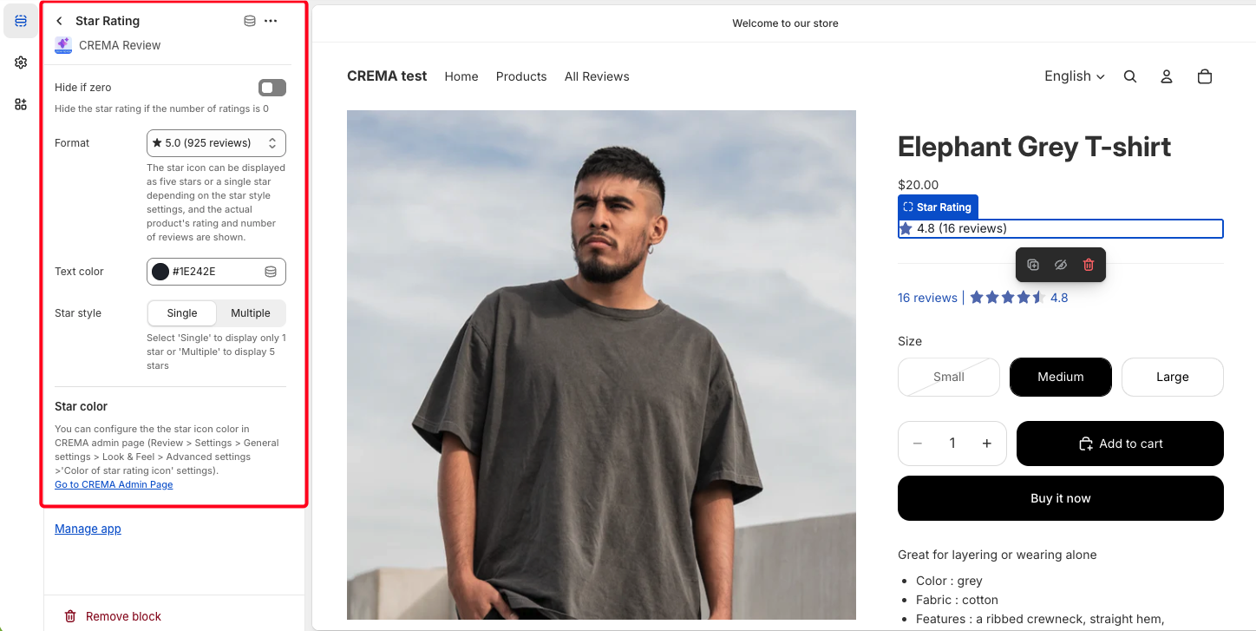Open the Sections icon in the left rail
This screenshot has height=631, width=1256.
[21, 21]
